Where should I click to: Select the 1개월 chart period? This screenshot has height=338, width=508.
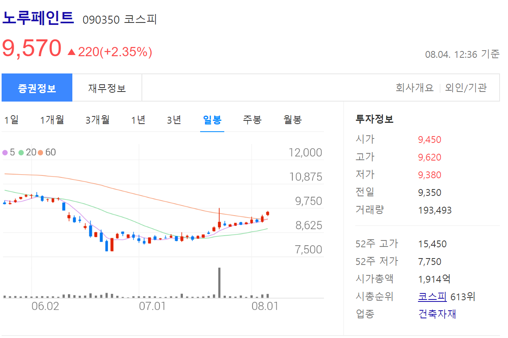pyautogui.click(x=52, y=120)
